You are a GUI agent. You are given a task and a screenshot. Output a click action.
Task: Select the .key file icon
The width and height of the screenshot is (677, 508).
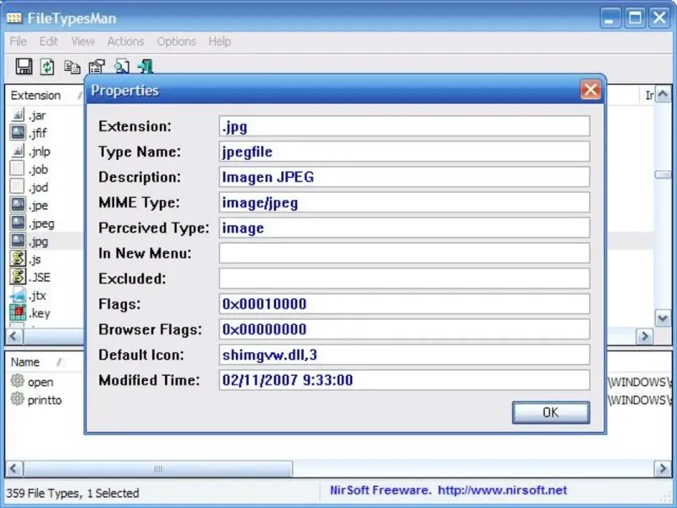[18, 312]
